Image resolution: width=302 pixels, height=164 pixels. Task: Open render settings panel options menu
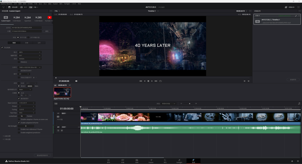50,11
